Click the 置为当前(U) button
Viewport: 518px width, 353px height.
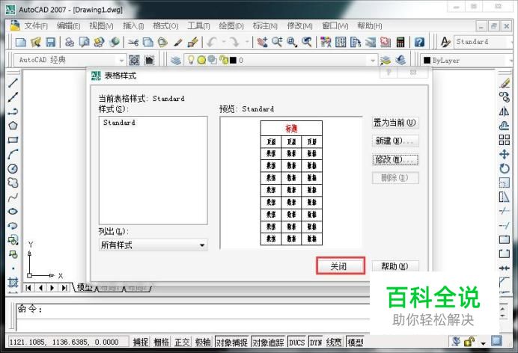coord(395,123)
